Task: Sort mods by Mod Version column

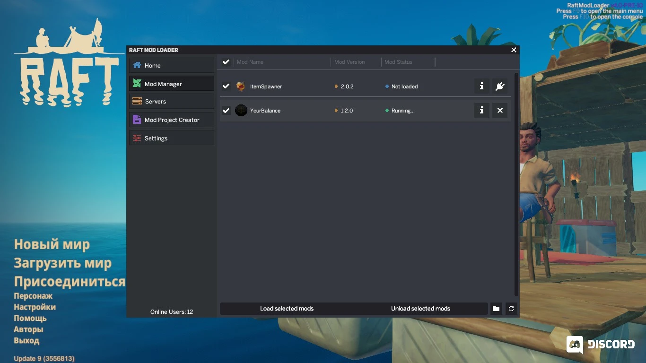Action: click(x=349, y=62)
